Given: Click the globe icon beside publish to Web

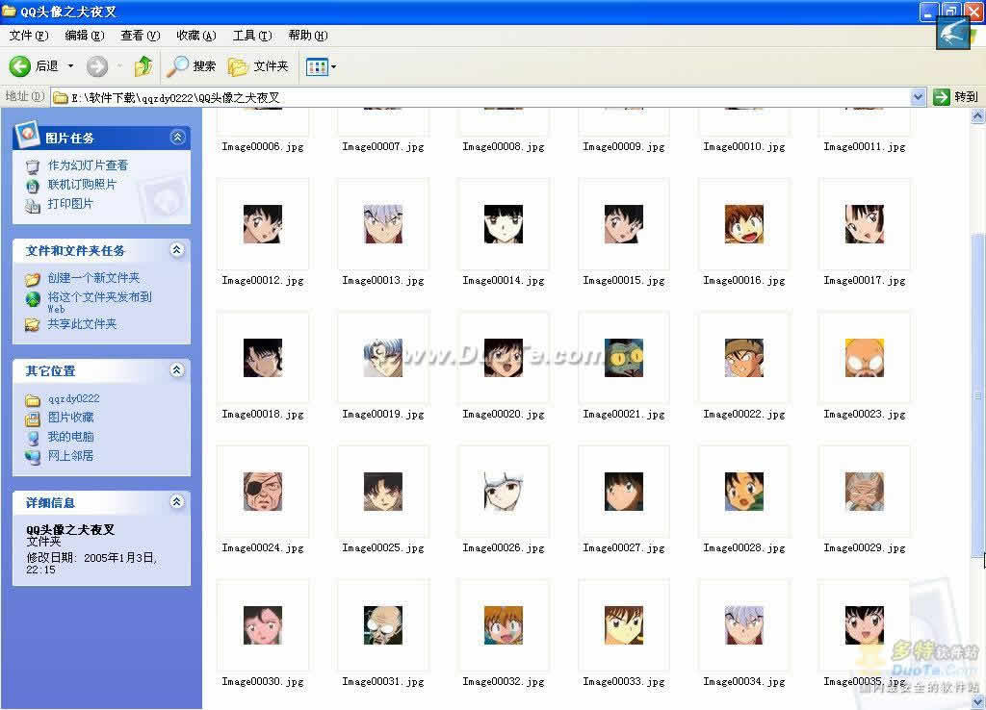Looking at the screenshot, I should pos(33,299).
